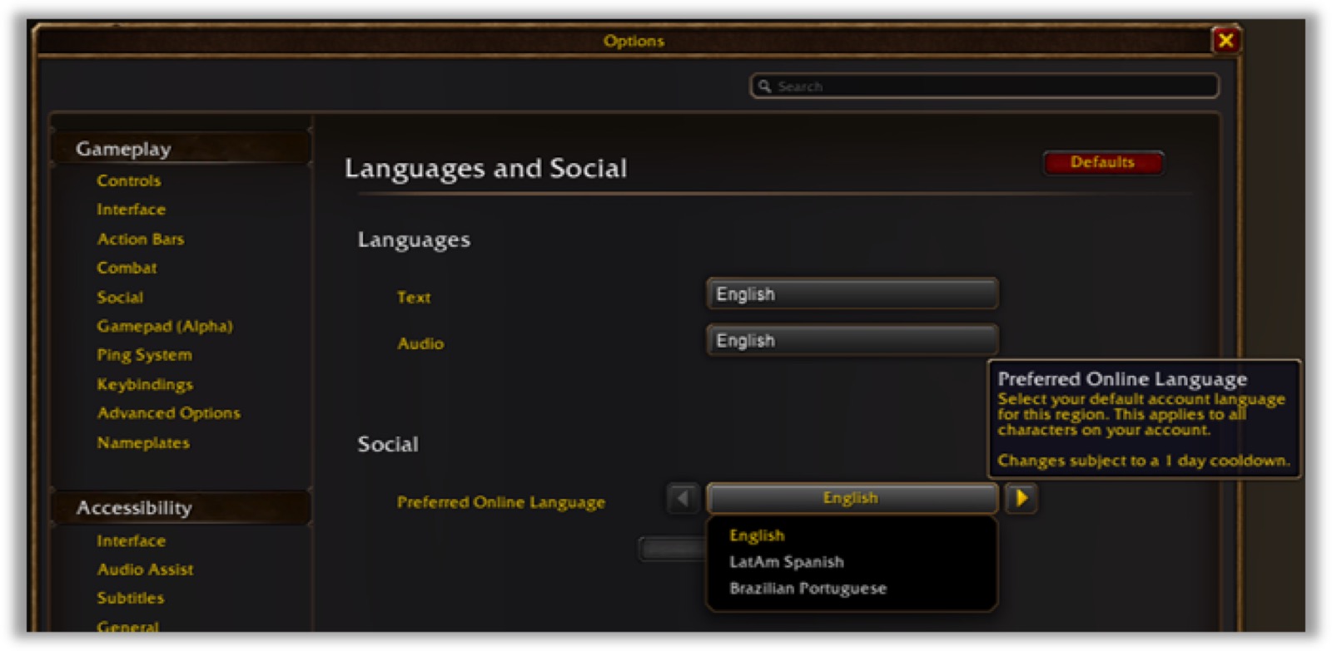The height and width of the screenshot is (651, 1332).
Task: Click the left arrow beside Preferred Online Language
Action: coord(683,498)
